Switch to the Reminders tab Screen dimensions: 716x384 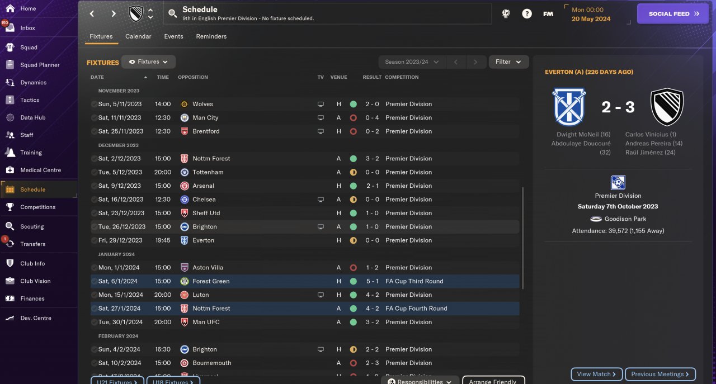211,36
